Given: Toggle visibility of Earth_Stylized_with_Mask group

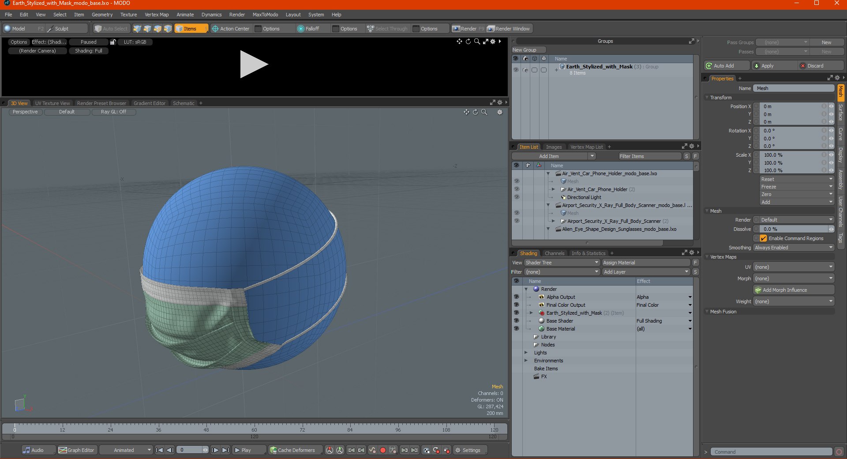Looking at the screenshot, I should point(515,70).
